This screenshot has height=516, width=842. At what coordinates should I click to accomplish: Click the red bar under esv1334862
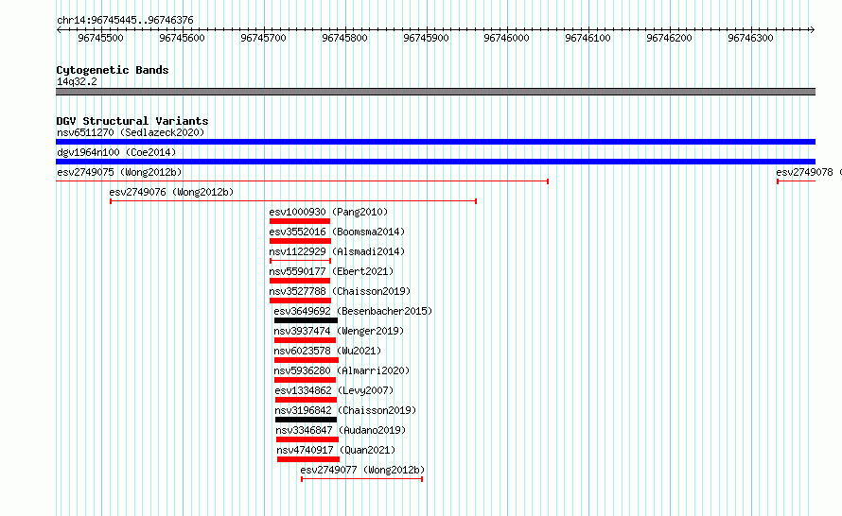[x=306, y=400]
